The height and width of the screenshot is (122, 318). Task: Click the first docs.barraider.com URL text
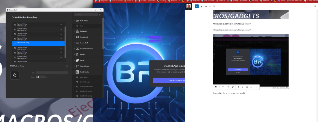[232, 24]
